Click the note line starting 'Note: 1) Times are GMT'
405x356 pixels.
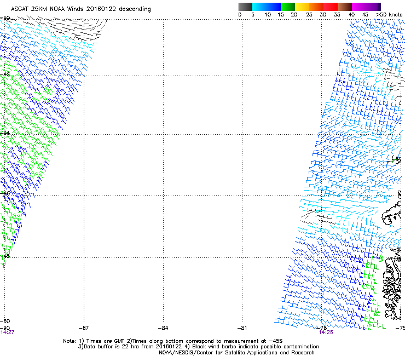(172, 341)
